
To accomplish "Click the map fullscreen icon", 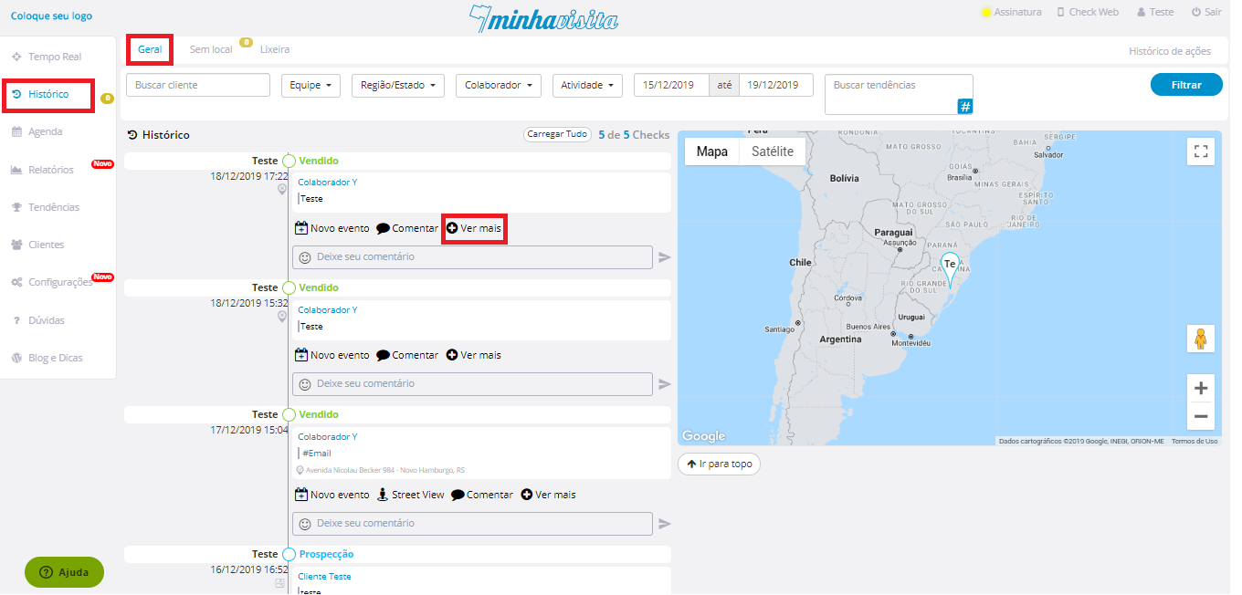I will coord(1201,151).
